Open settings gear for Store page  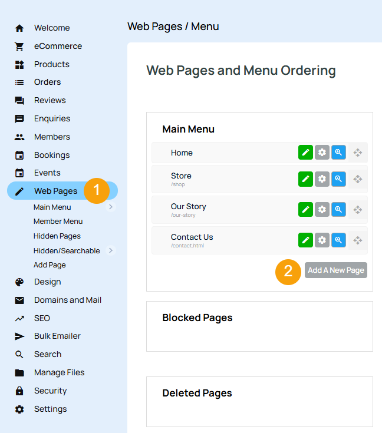coord(322,179)
